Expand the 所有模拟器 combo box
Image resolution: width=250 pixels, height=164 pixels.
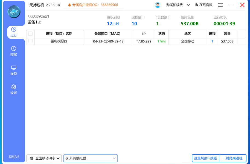[114, 158]
